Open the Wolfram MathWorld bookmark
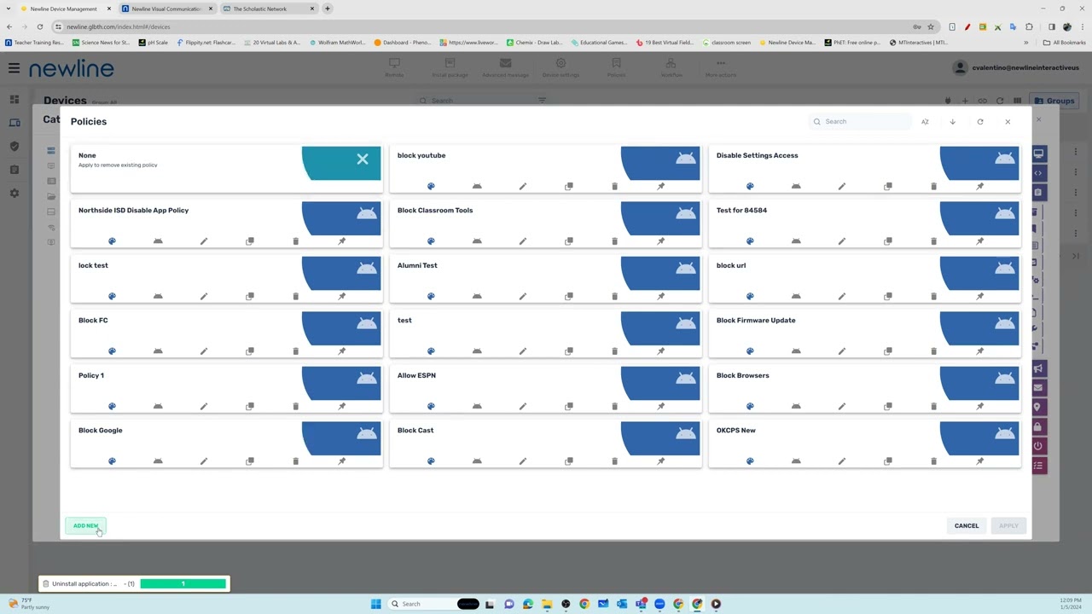Viewport: 1092px width, 614px height. pyautogui.click(x=337, y=43)
